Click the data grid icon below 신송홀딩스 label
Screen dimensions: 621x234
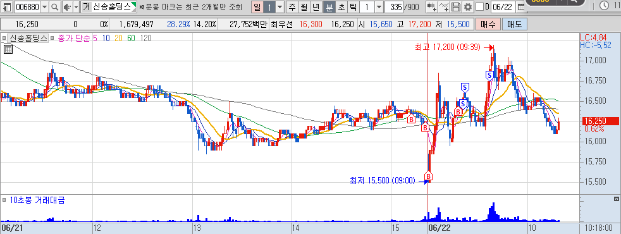click(x=8, y=49)
